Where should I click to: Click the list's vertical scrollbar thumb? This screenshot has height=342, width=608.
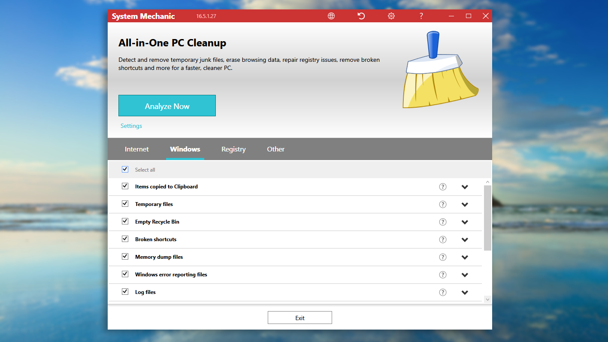point(487,218)
